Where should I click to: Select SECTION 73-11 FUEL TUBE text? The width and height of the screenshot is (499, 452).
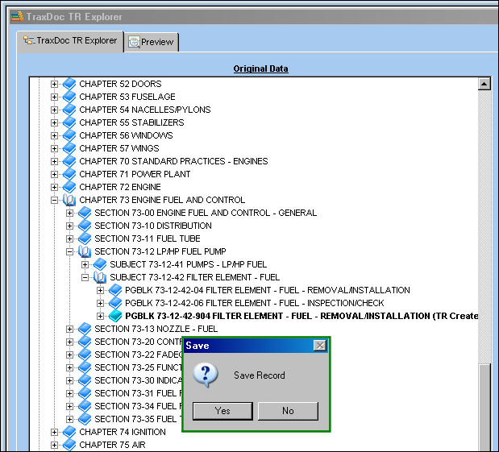point(148,238)
